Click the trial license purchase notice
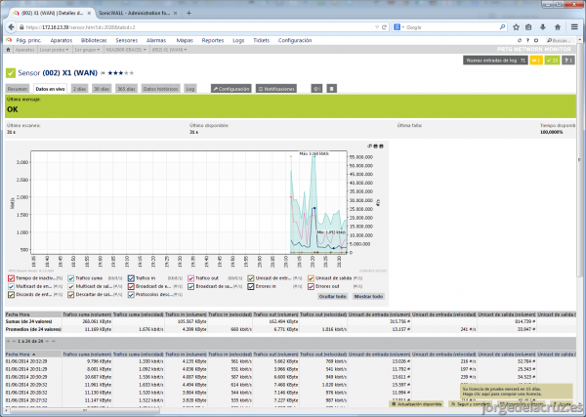Viewport: 586px width, 417px height. [x=517, y=392]
